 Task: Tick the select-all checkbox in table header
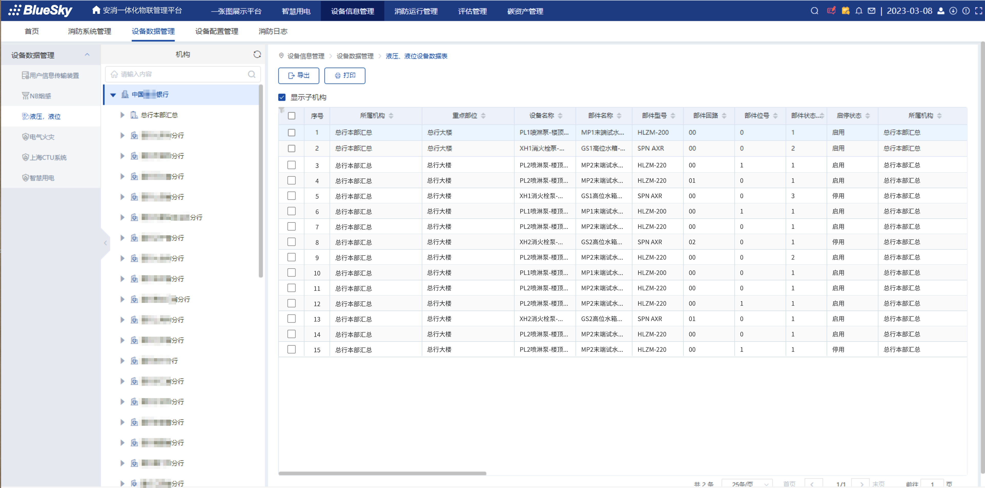click(x=291, y=115)
